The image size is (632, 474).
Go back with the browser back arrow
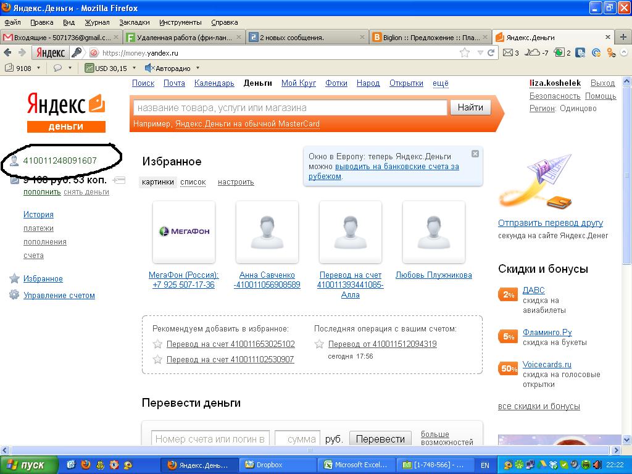click(x=7, y=53)
